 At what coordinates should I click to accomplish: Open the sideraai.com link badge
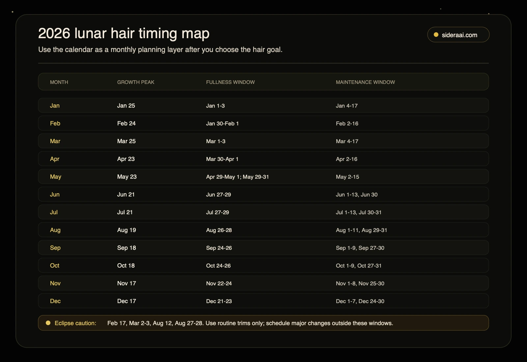tap(458, 35)
